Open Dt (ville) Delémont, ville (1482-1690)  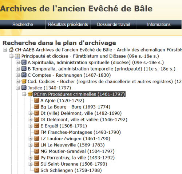[x=81, y=113]
